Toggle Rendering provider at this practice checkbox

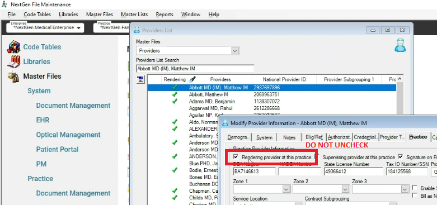(x=236, y=157)
